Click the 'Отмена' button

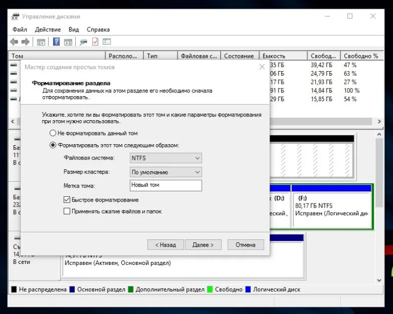point(246,244)
